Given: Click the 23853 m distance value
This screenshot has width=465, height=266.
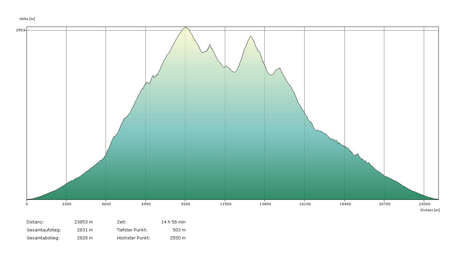Looking at the screenshot, I should pos(84,222).
